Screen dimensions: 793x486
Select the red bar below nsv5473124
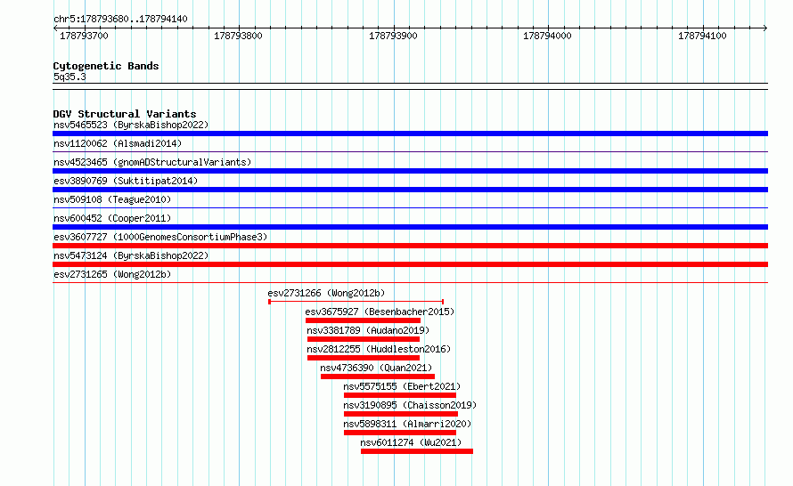pyautogui.click(x=410, y=264)
